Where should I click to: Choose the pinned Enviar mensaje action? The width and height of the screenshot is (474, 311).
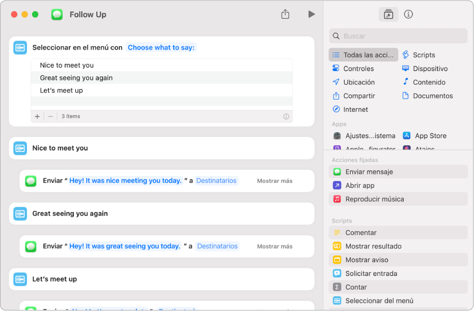click(x=398, y=172)
